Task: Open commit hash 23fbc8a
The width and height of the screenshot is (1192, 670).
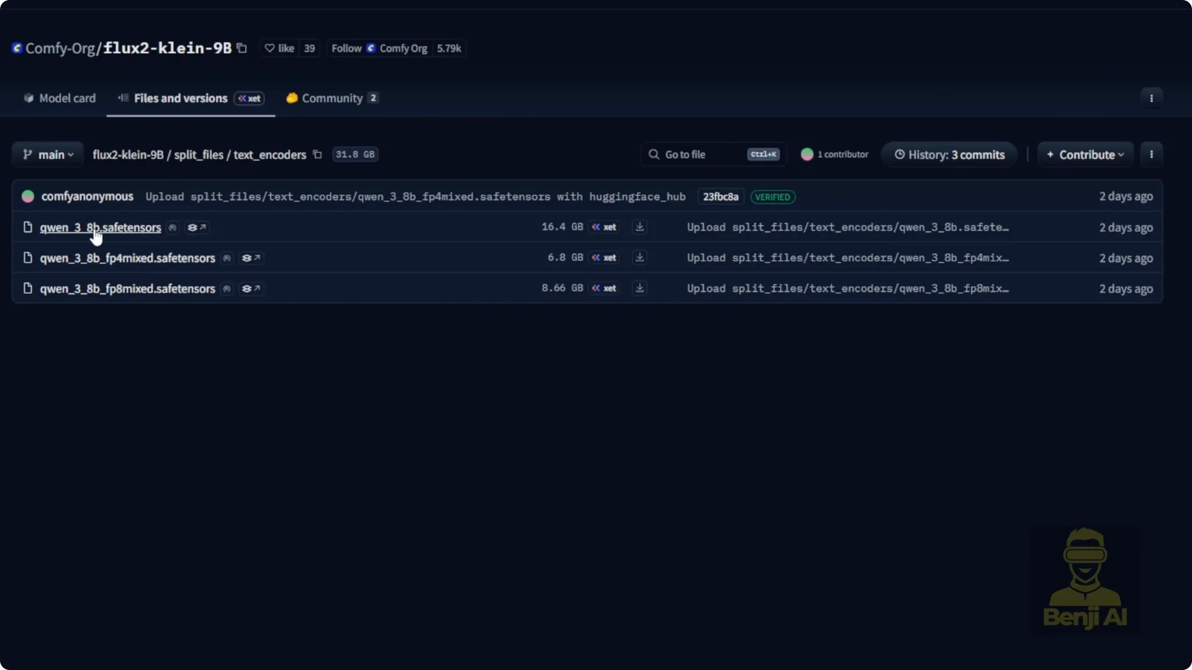Action: click(x=720, y=197)
